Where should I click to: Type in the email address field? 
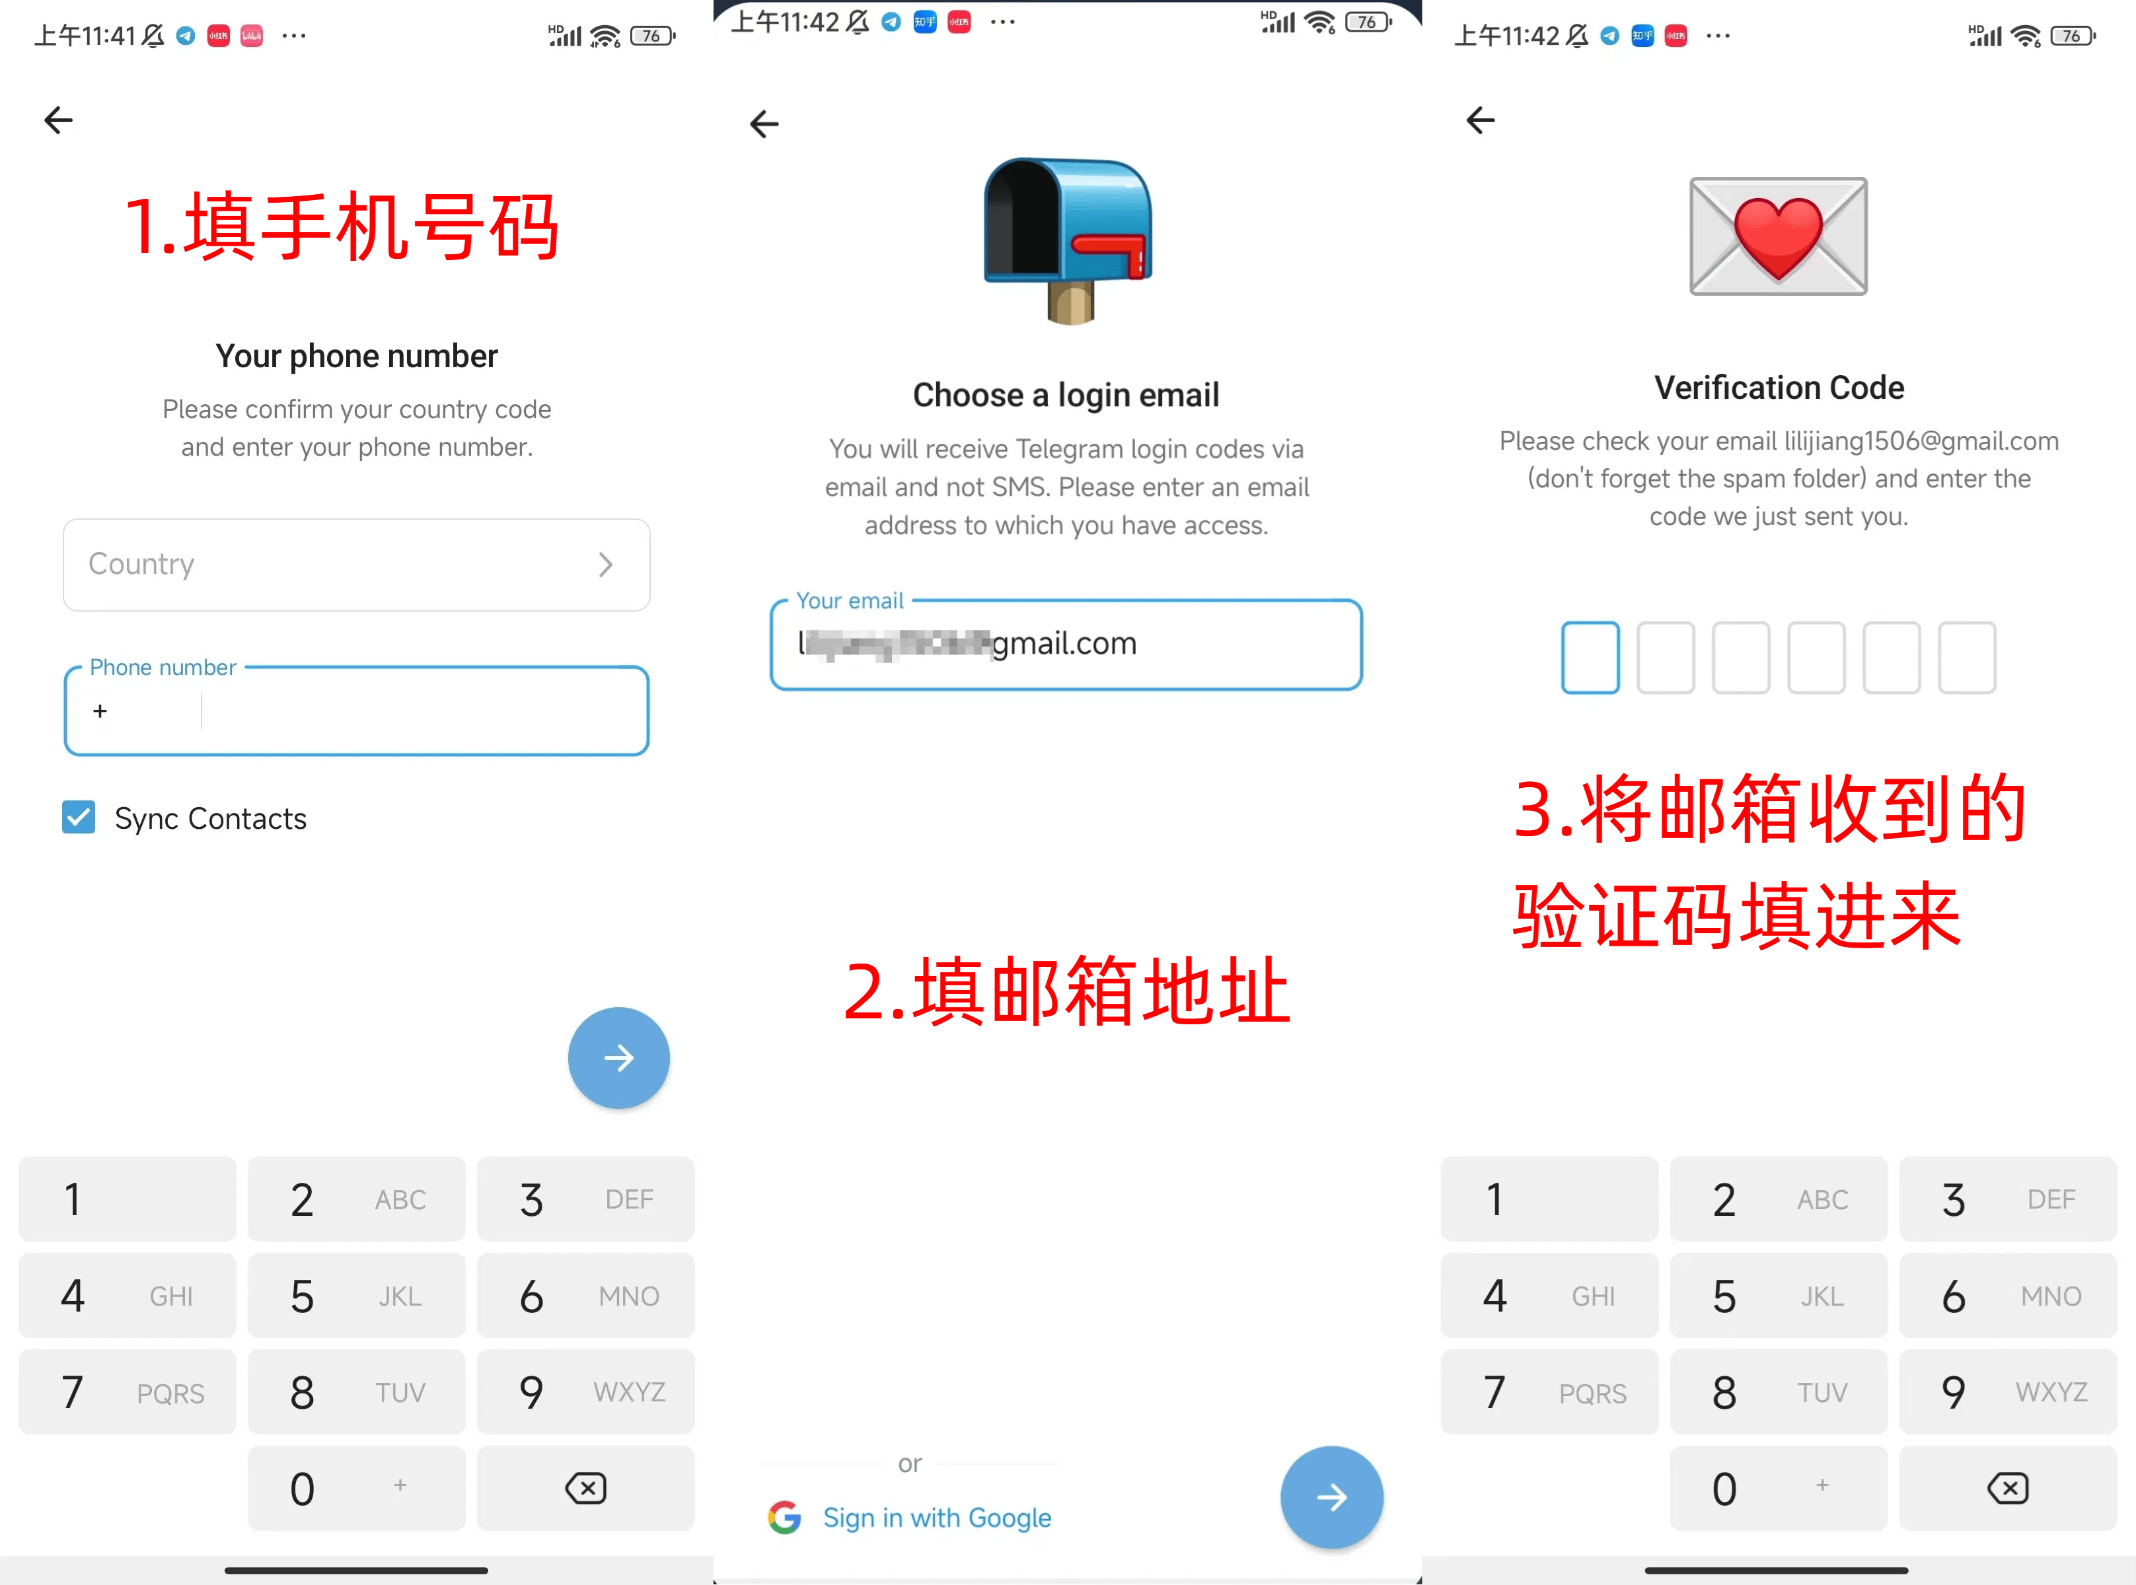tap(1067, 645)
